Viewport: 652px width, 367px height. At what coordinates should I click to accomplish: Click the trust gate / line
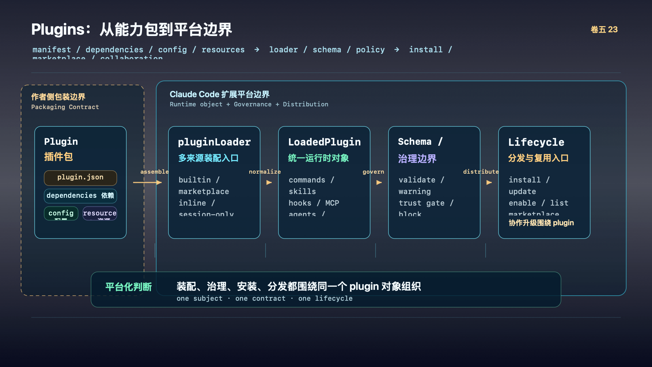(426, 203)
